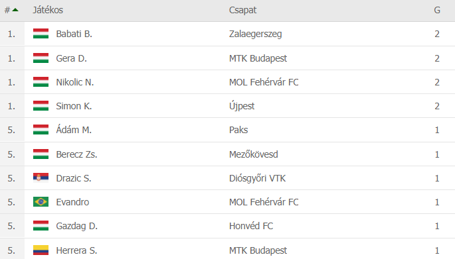Open the Zalaegerszeg team page
The width and height of the screenshot is (455, 259).
point(255,34)
